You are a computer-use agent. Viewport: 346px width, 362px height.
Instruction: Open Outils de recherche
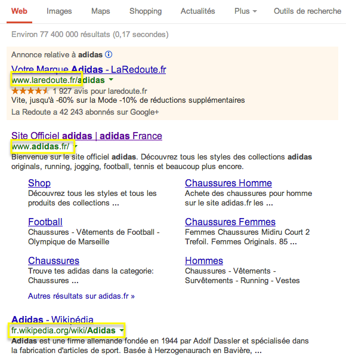(307, 11)
